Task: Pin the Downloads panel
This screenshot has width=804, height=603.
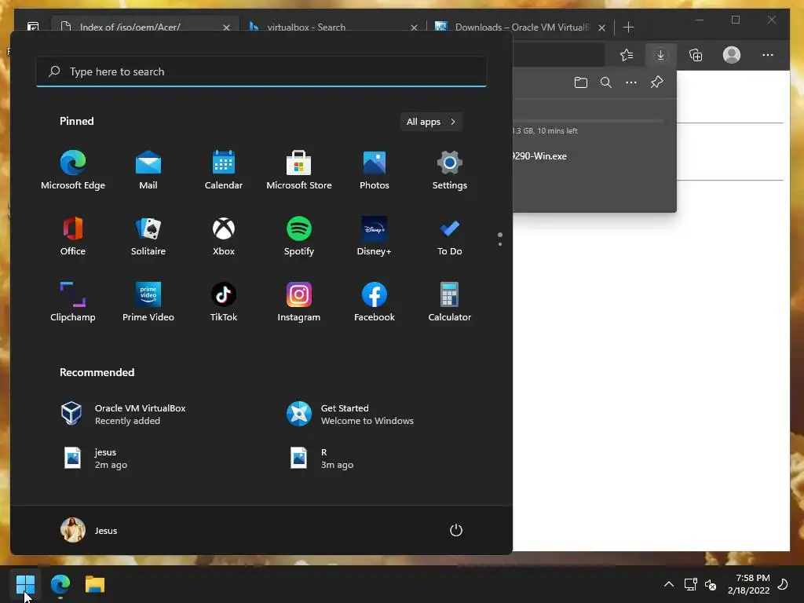Action: [x=657, y=82]
